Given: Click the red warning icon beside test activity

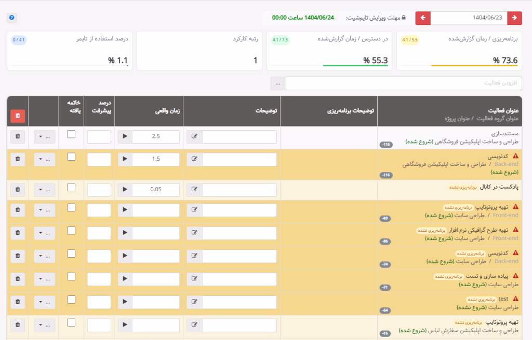Looking at the screenshot, I should click(x=515, y=299).
